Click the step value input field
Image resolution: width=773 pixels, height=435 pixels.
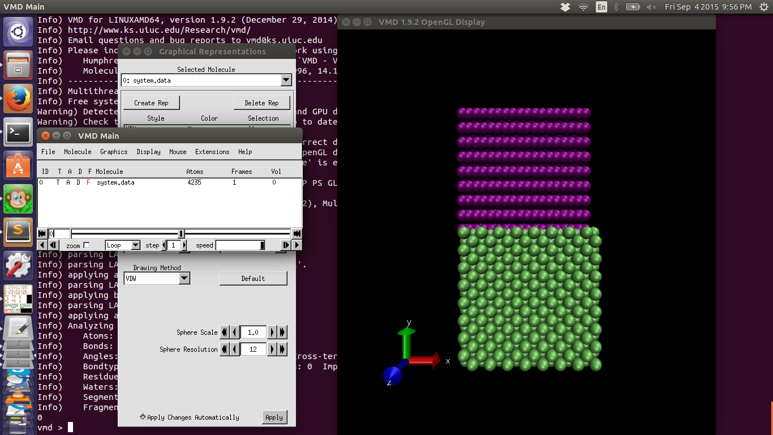pyautogui.click(x=174, y=245)
